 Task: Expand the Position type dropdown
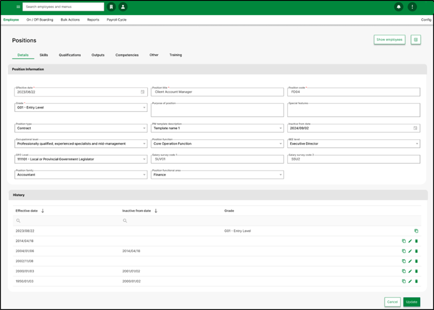81,128
